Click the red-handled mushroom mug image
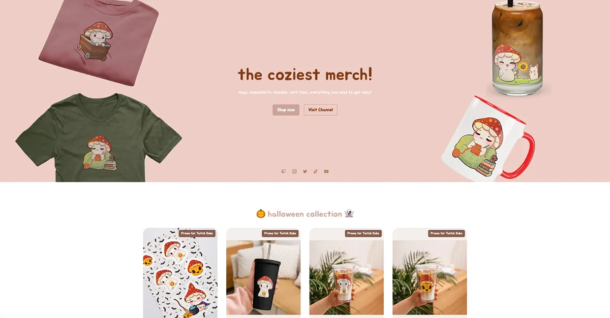Screen dimensions: 610x318 point(487,138)
